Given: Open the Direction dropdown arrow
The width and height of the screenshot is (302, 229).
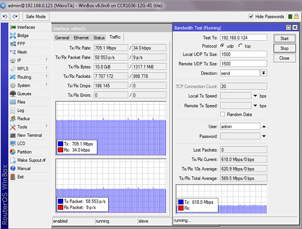Looking at the screenshot, I should [264, 73].
